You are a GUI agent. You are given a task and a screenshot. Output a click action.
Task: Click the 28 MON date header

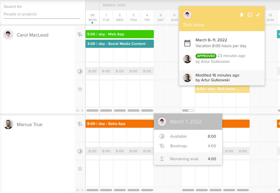(x=92, y=17)
